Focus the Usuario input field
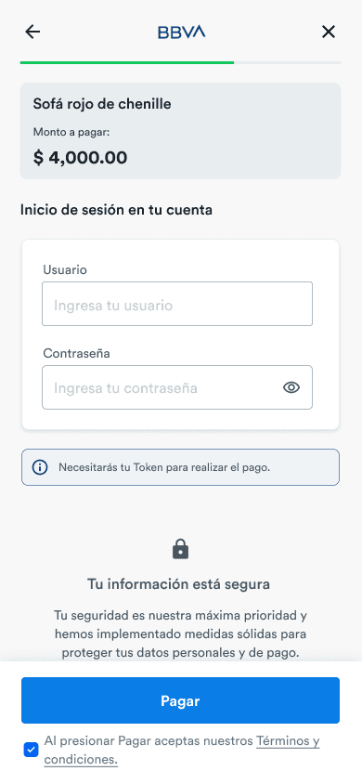 [177, 304]
